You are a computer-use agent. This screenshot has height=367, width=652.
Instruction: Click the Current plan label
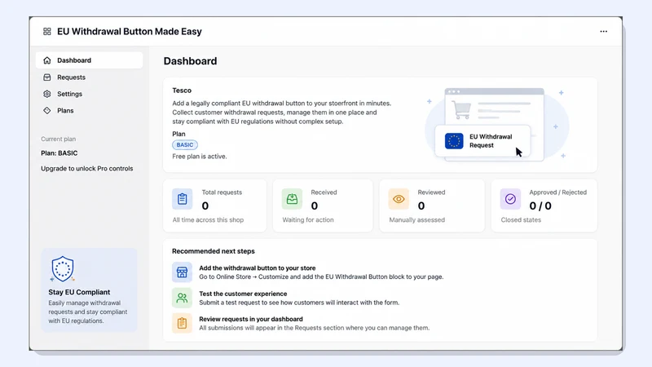58,139
